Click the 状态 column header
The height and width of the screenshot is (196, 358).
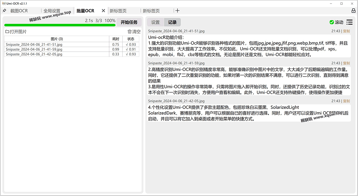click(131, 39)
